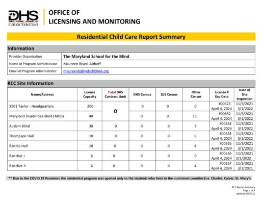
Task: Click the 'Name/Address' column header
Action: pyautogui.click(x=42, y=94)
